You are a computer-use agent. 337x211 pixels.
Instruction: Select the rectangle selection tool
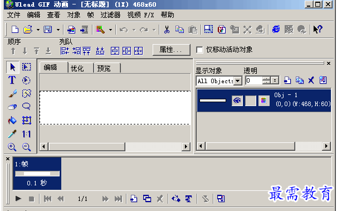click(26, 67)
